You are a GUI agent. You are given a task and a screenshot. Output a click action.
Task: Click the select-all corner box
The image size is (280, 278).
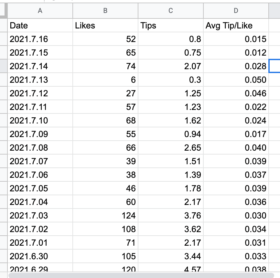click(x=4, y=11)
